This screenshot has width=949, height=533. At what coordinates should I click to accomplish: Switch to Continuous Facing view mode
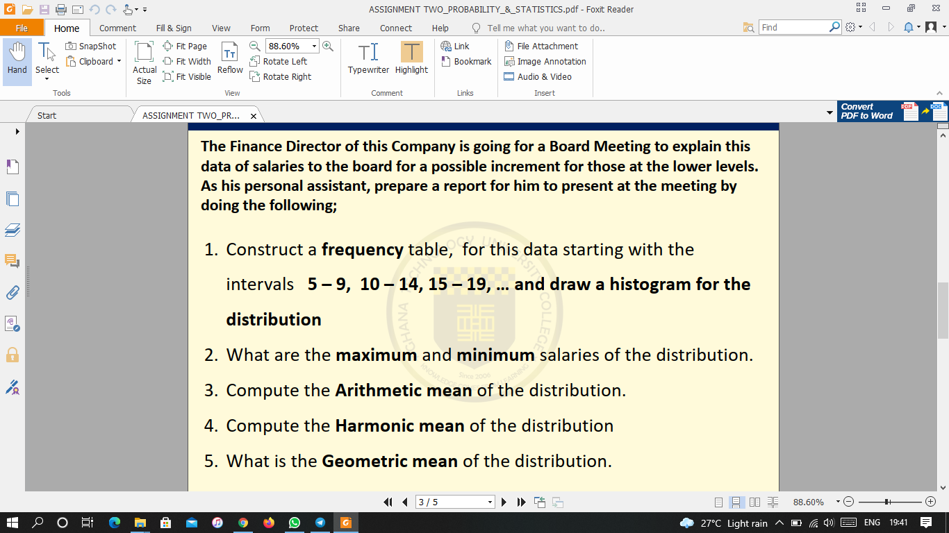pyautogui.click(x=773, y=502)
